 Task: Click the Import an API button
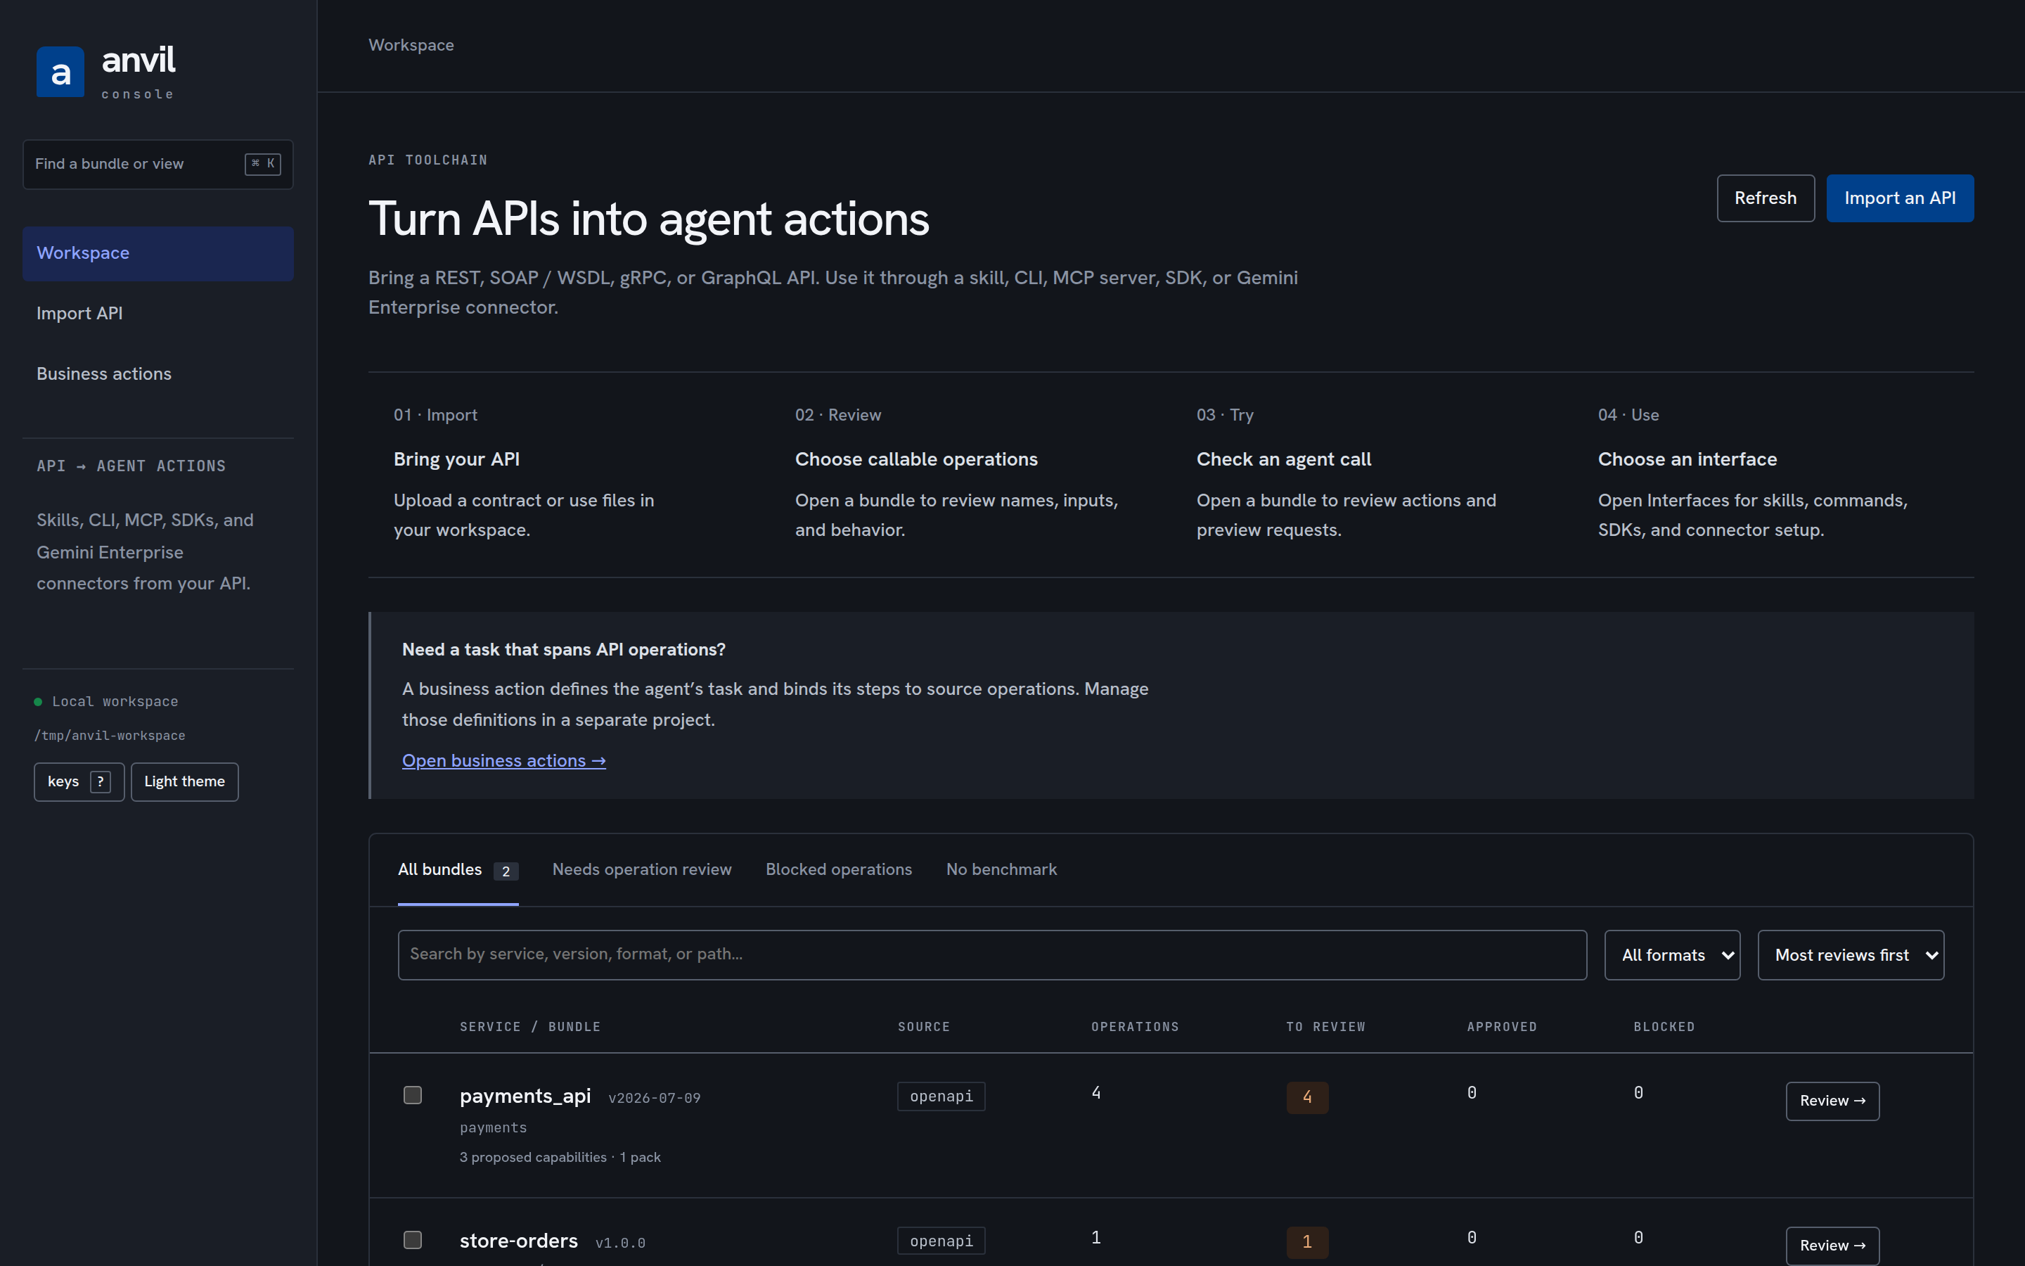(x=1899, y=198)
